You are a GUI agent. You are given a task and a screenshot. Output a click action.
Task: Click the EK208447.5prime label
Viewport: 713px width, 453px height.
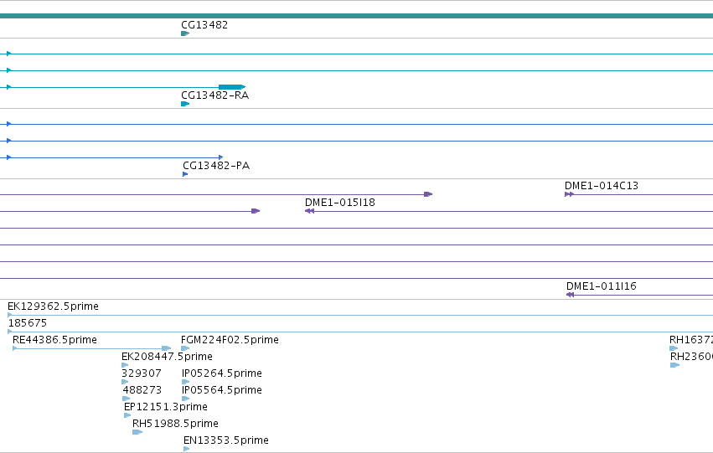pos(167,357)
